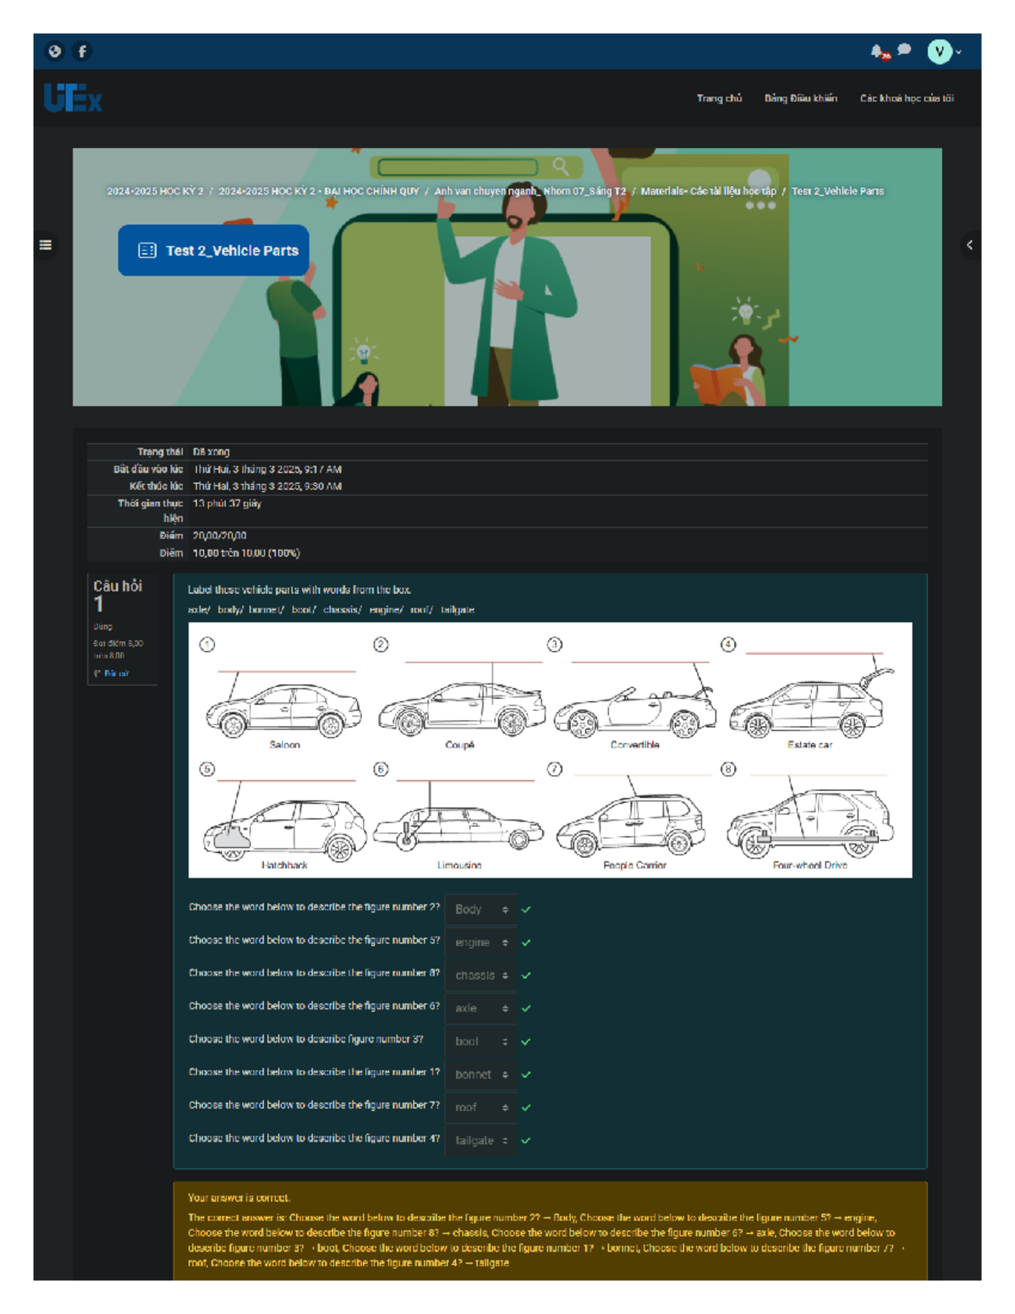Click the Saloon car diagram
The height and width of the screenshot is (1314, 1015).
284,711
